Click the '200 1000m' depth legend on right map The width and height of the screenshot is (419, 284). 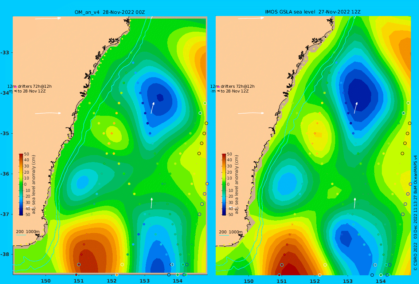(231, 232)
